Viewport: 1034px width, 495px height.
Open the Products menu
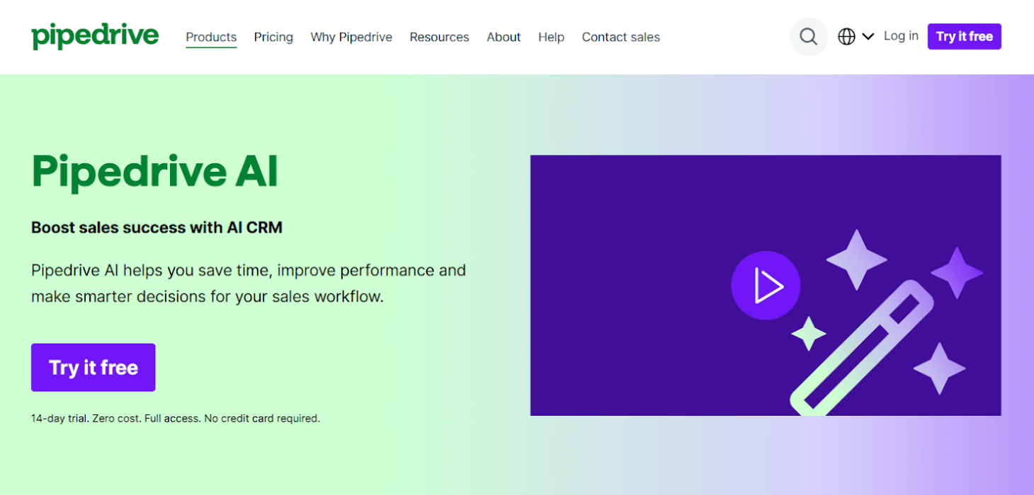point(211,37)
